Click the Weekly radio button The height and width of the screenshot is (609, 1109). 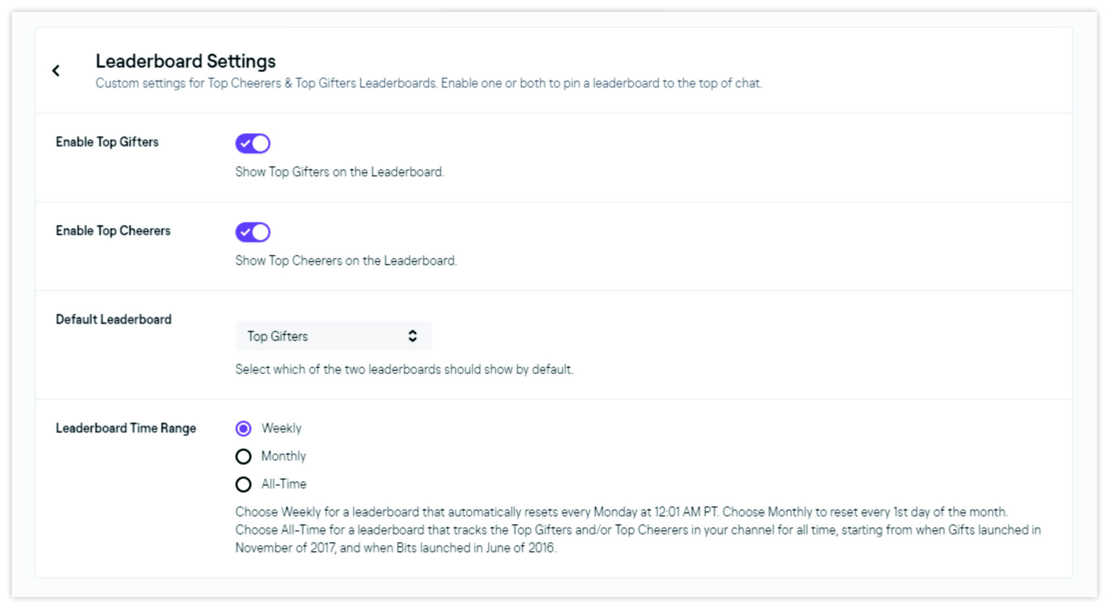click(x=244, y=428)
